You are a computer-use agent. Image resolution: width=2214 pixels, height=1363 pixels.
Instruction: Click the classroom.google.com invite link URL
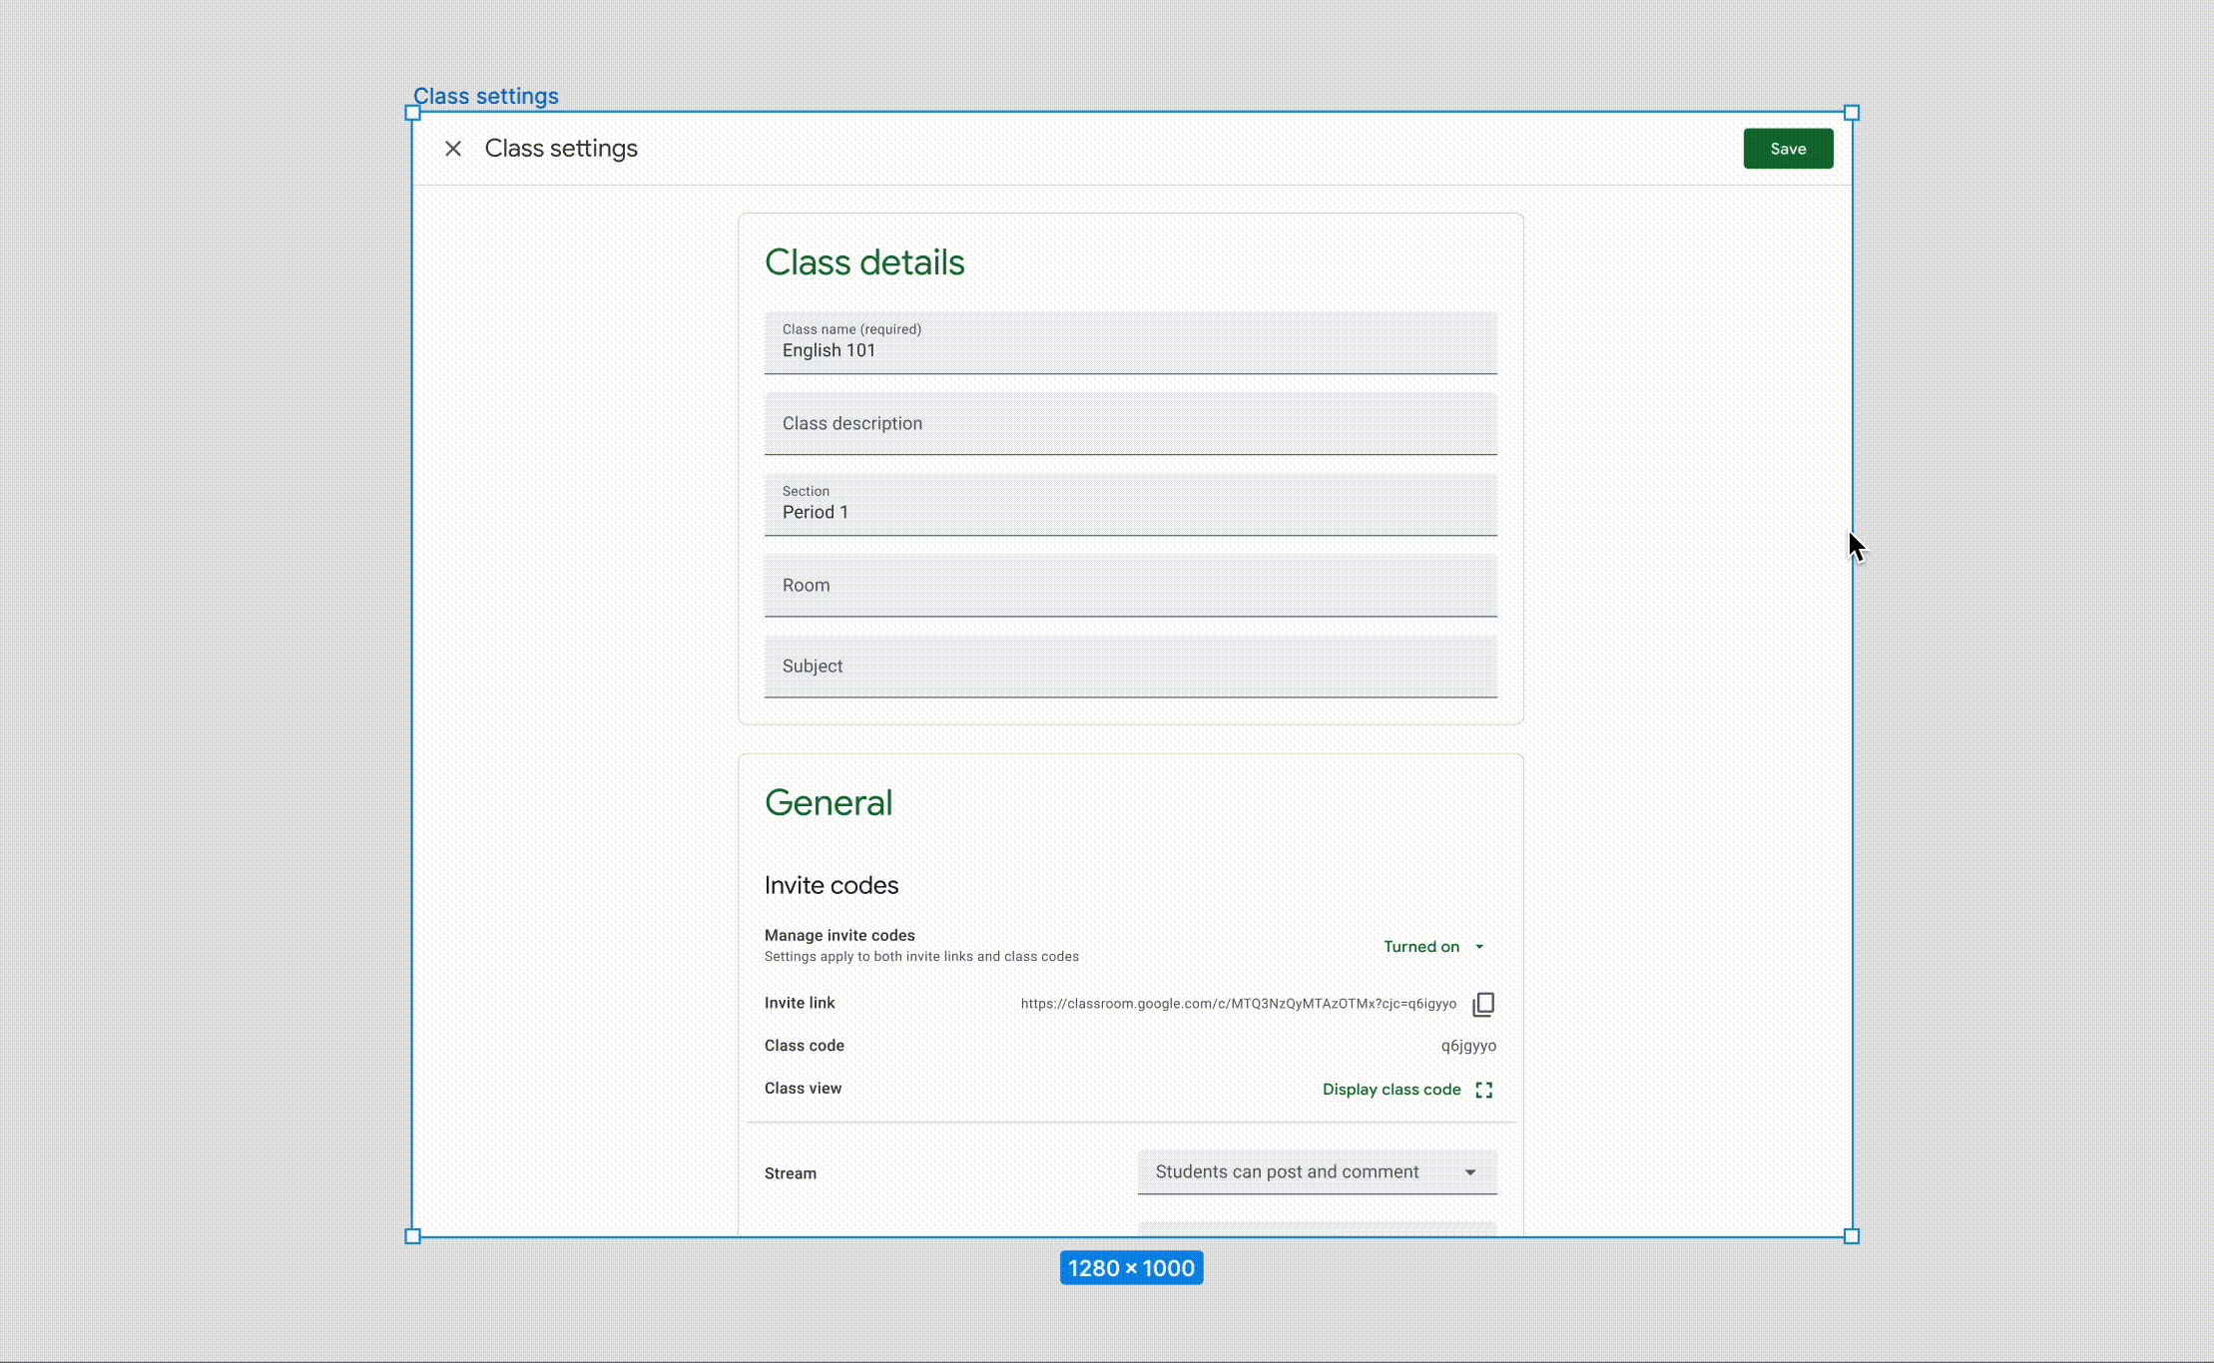click(x=1238, y=1004)
